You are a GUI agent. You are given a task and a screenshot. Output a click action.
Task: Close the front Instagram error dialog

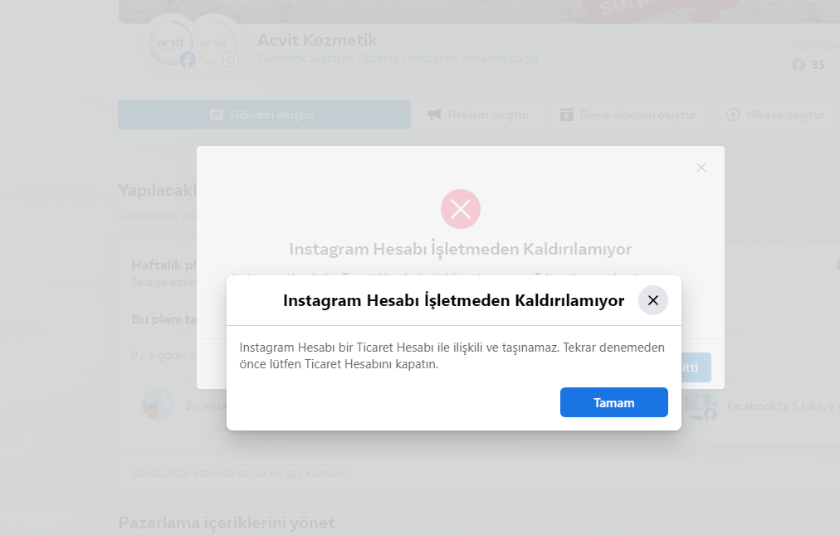(653, 300)
